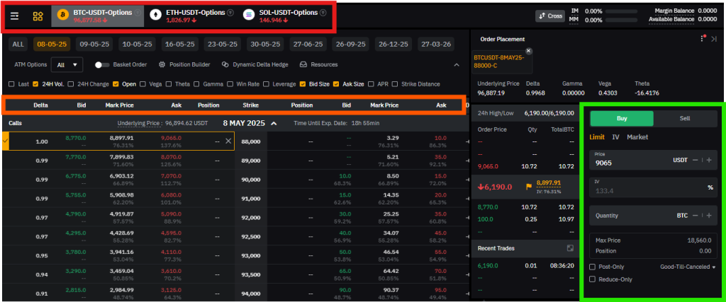The width and height of the screenshot is (726, 302).
Task: Remove 88,000 call row with X icon
Action: (228, 141)
